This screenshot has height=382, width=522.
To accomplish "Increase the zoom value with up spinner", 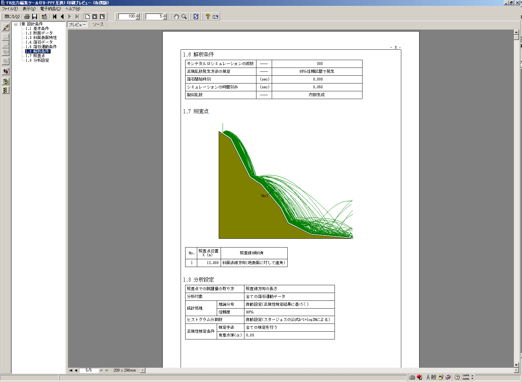I will click(138, 15).
